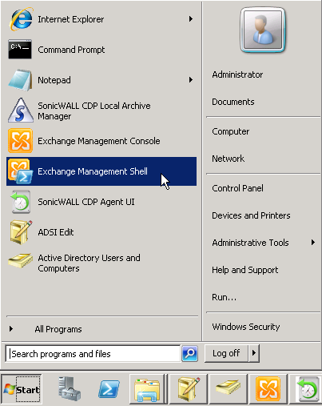Click the Administrator user picture
Viewport: 322px width, 406px height.
pos(263,30)
